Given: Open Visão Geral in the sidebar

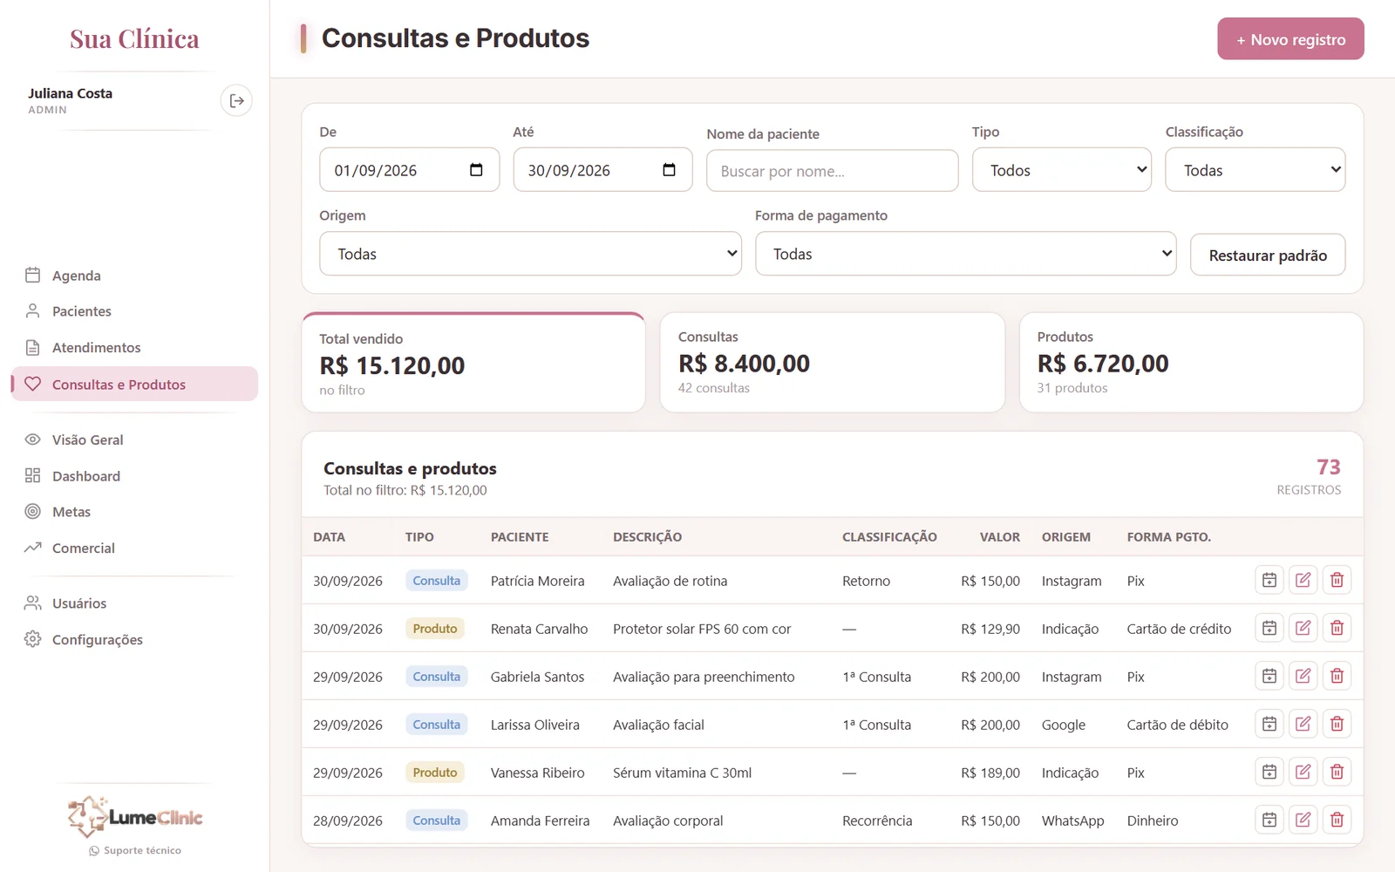Looking at the screenshot, I should (x=134, y=439).
